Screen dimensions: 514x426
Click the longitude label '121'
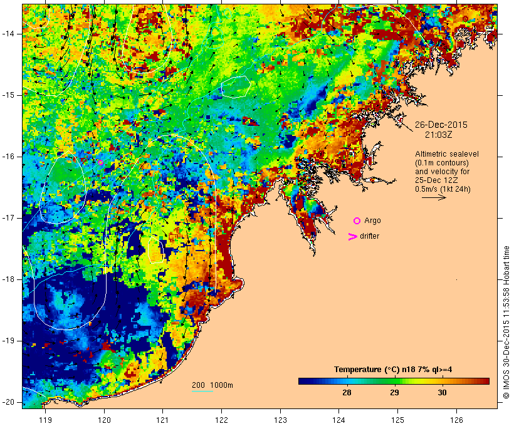point(162,420)
